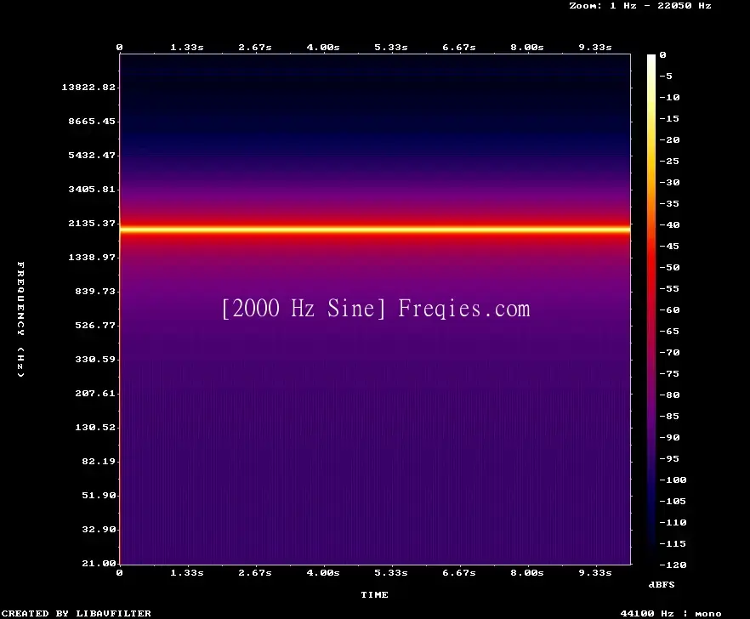750x619 pixels.
Task: Click the bright 2000 Hz sine line
Action: (x=375, y=230)
